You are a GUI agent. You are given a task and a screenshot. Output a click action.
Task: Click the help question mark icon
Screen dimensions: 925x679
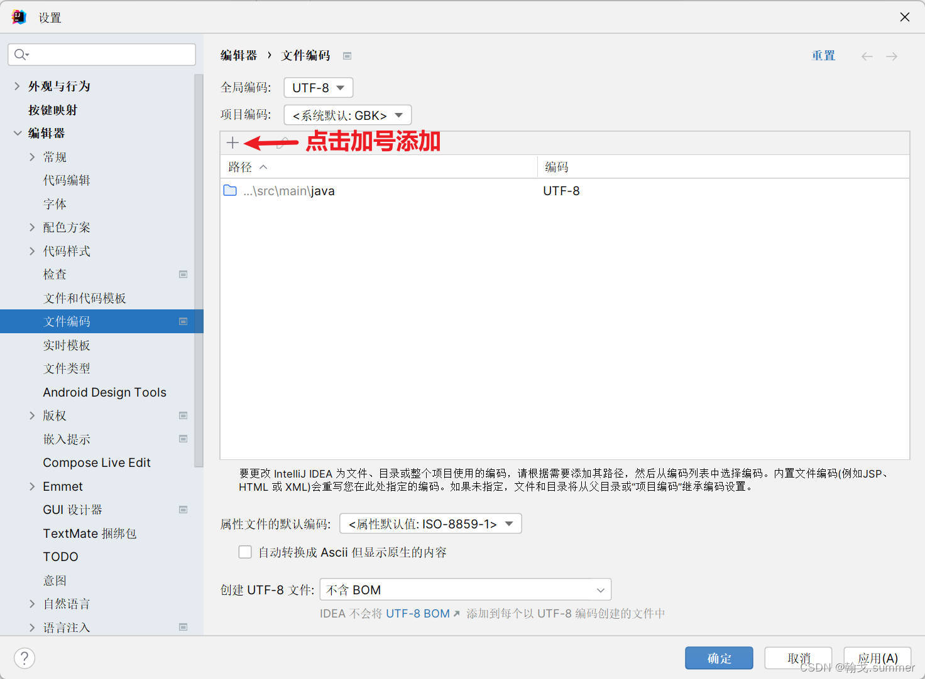[24, 658]
